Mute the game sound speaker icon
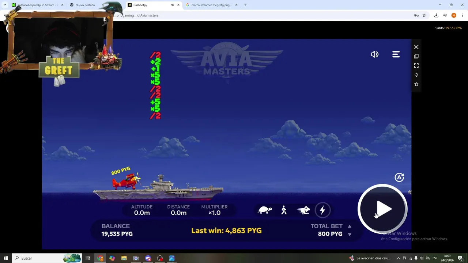This screenshot has width=468, height=263. (375, 54)
